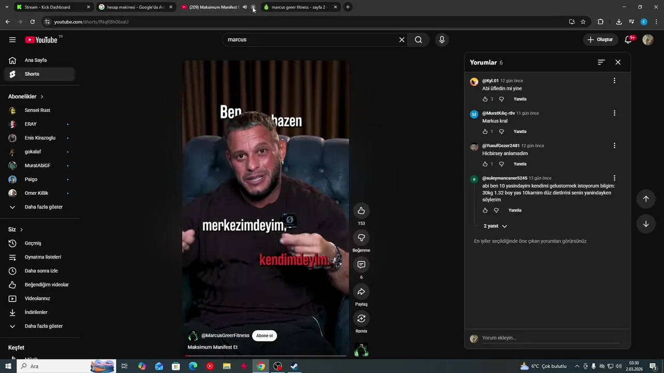Click the magnifier search button
This screenshot has width=664, height=373.
418,40
